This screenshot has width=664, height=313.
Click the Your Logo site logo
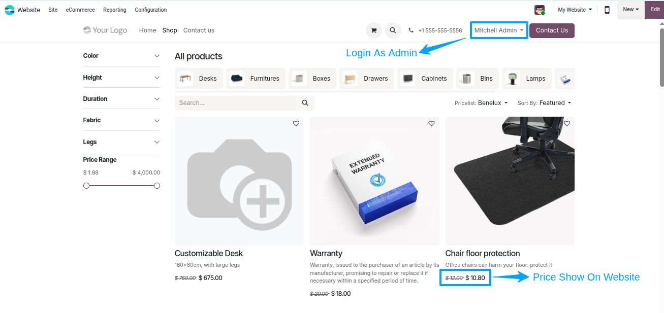tap(105, 30)
